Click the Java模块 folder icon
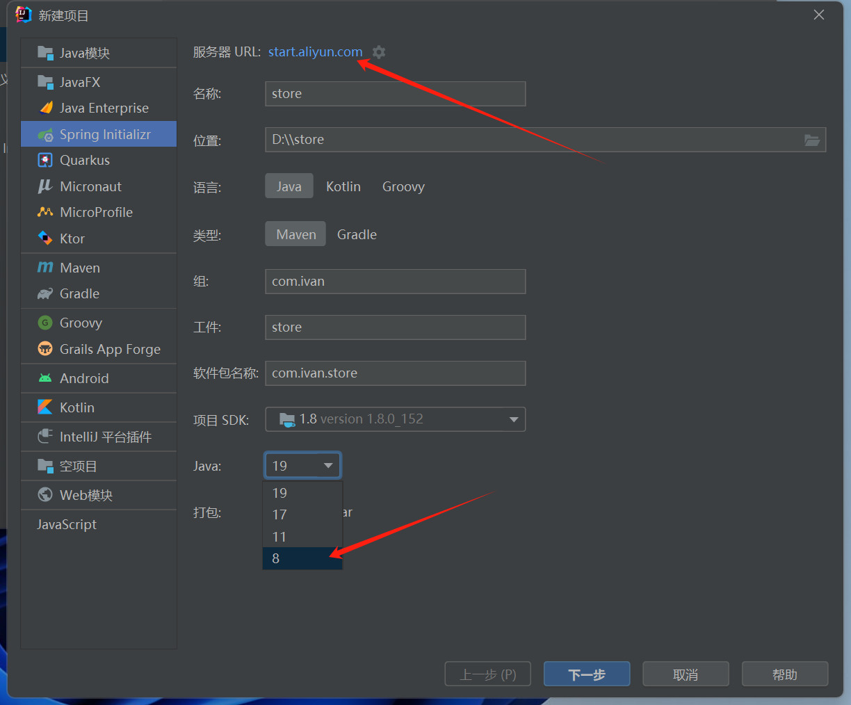Viewport: 851px width, 705px height. pos(45,53)
